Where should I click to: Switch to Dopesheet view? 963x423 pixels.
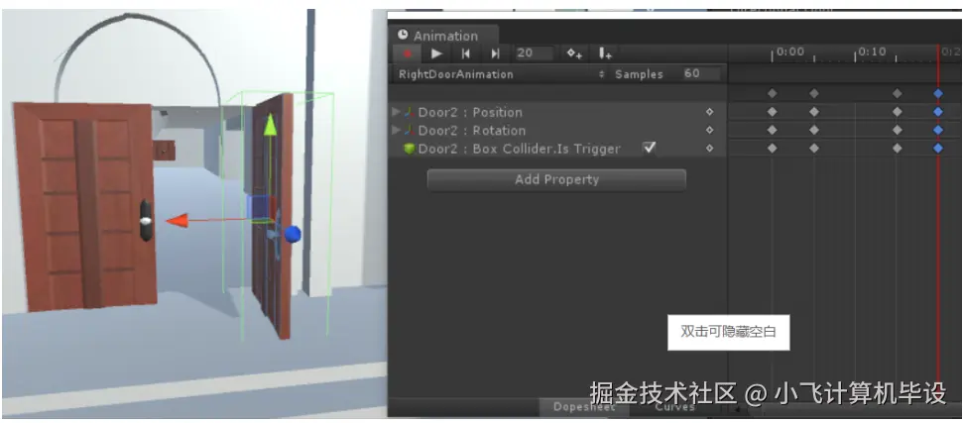click(x=583, y=407)
